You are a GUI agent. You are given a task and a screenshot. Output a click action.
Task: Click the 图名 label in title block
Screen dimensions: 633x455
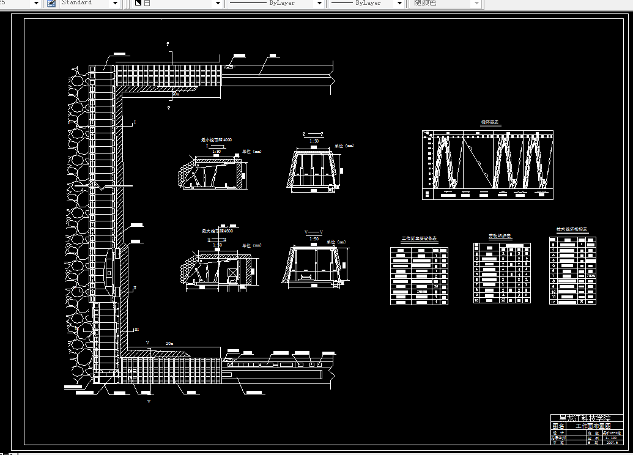coord(558,426)
